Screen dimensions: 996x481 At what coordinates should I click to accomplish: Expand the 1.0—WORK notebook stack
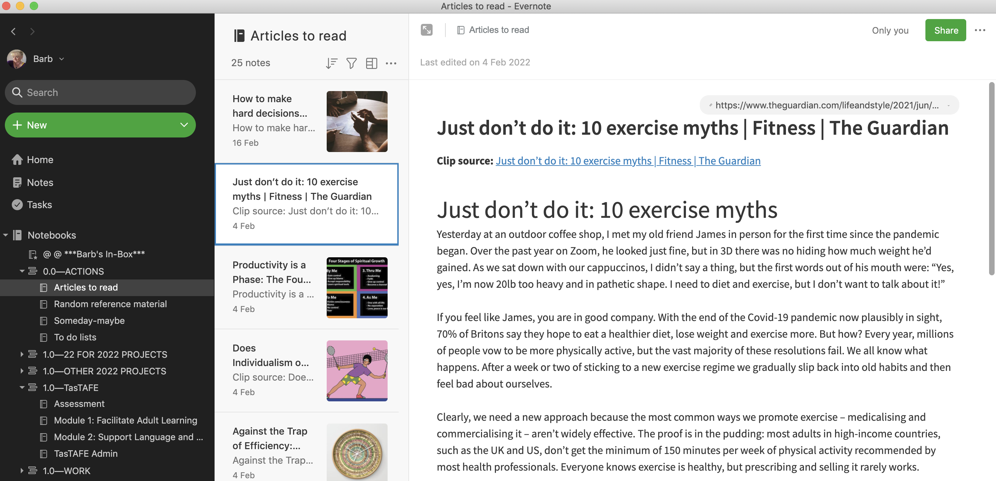click(x=22, y=471)
